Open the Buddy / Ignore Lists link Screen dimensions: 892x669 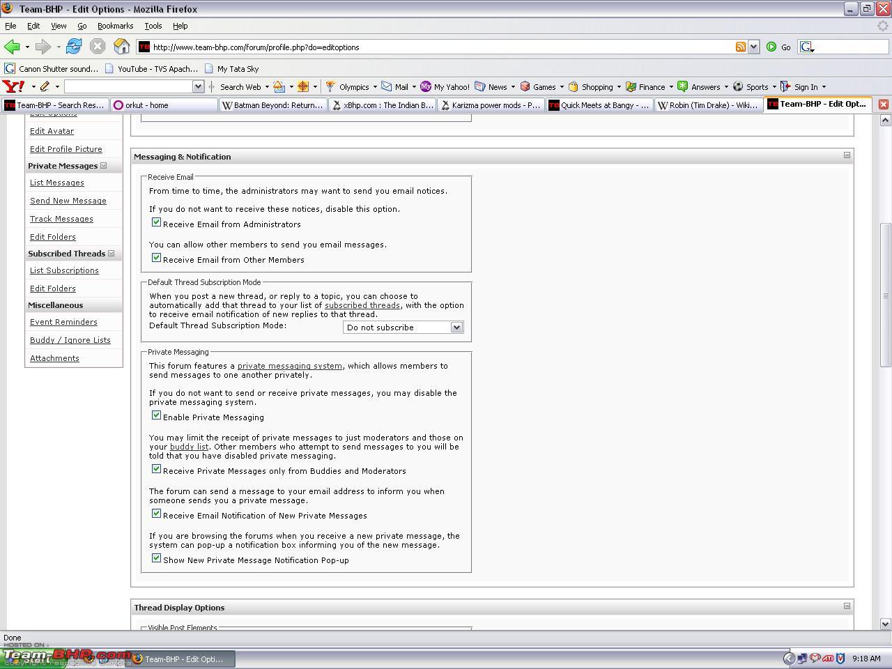70,340
